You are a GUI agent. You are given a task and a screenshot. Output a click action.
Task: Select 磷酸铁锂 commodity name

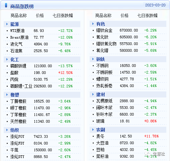18,66
